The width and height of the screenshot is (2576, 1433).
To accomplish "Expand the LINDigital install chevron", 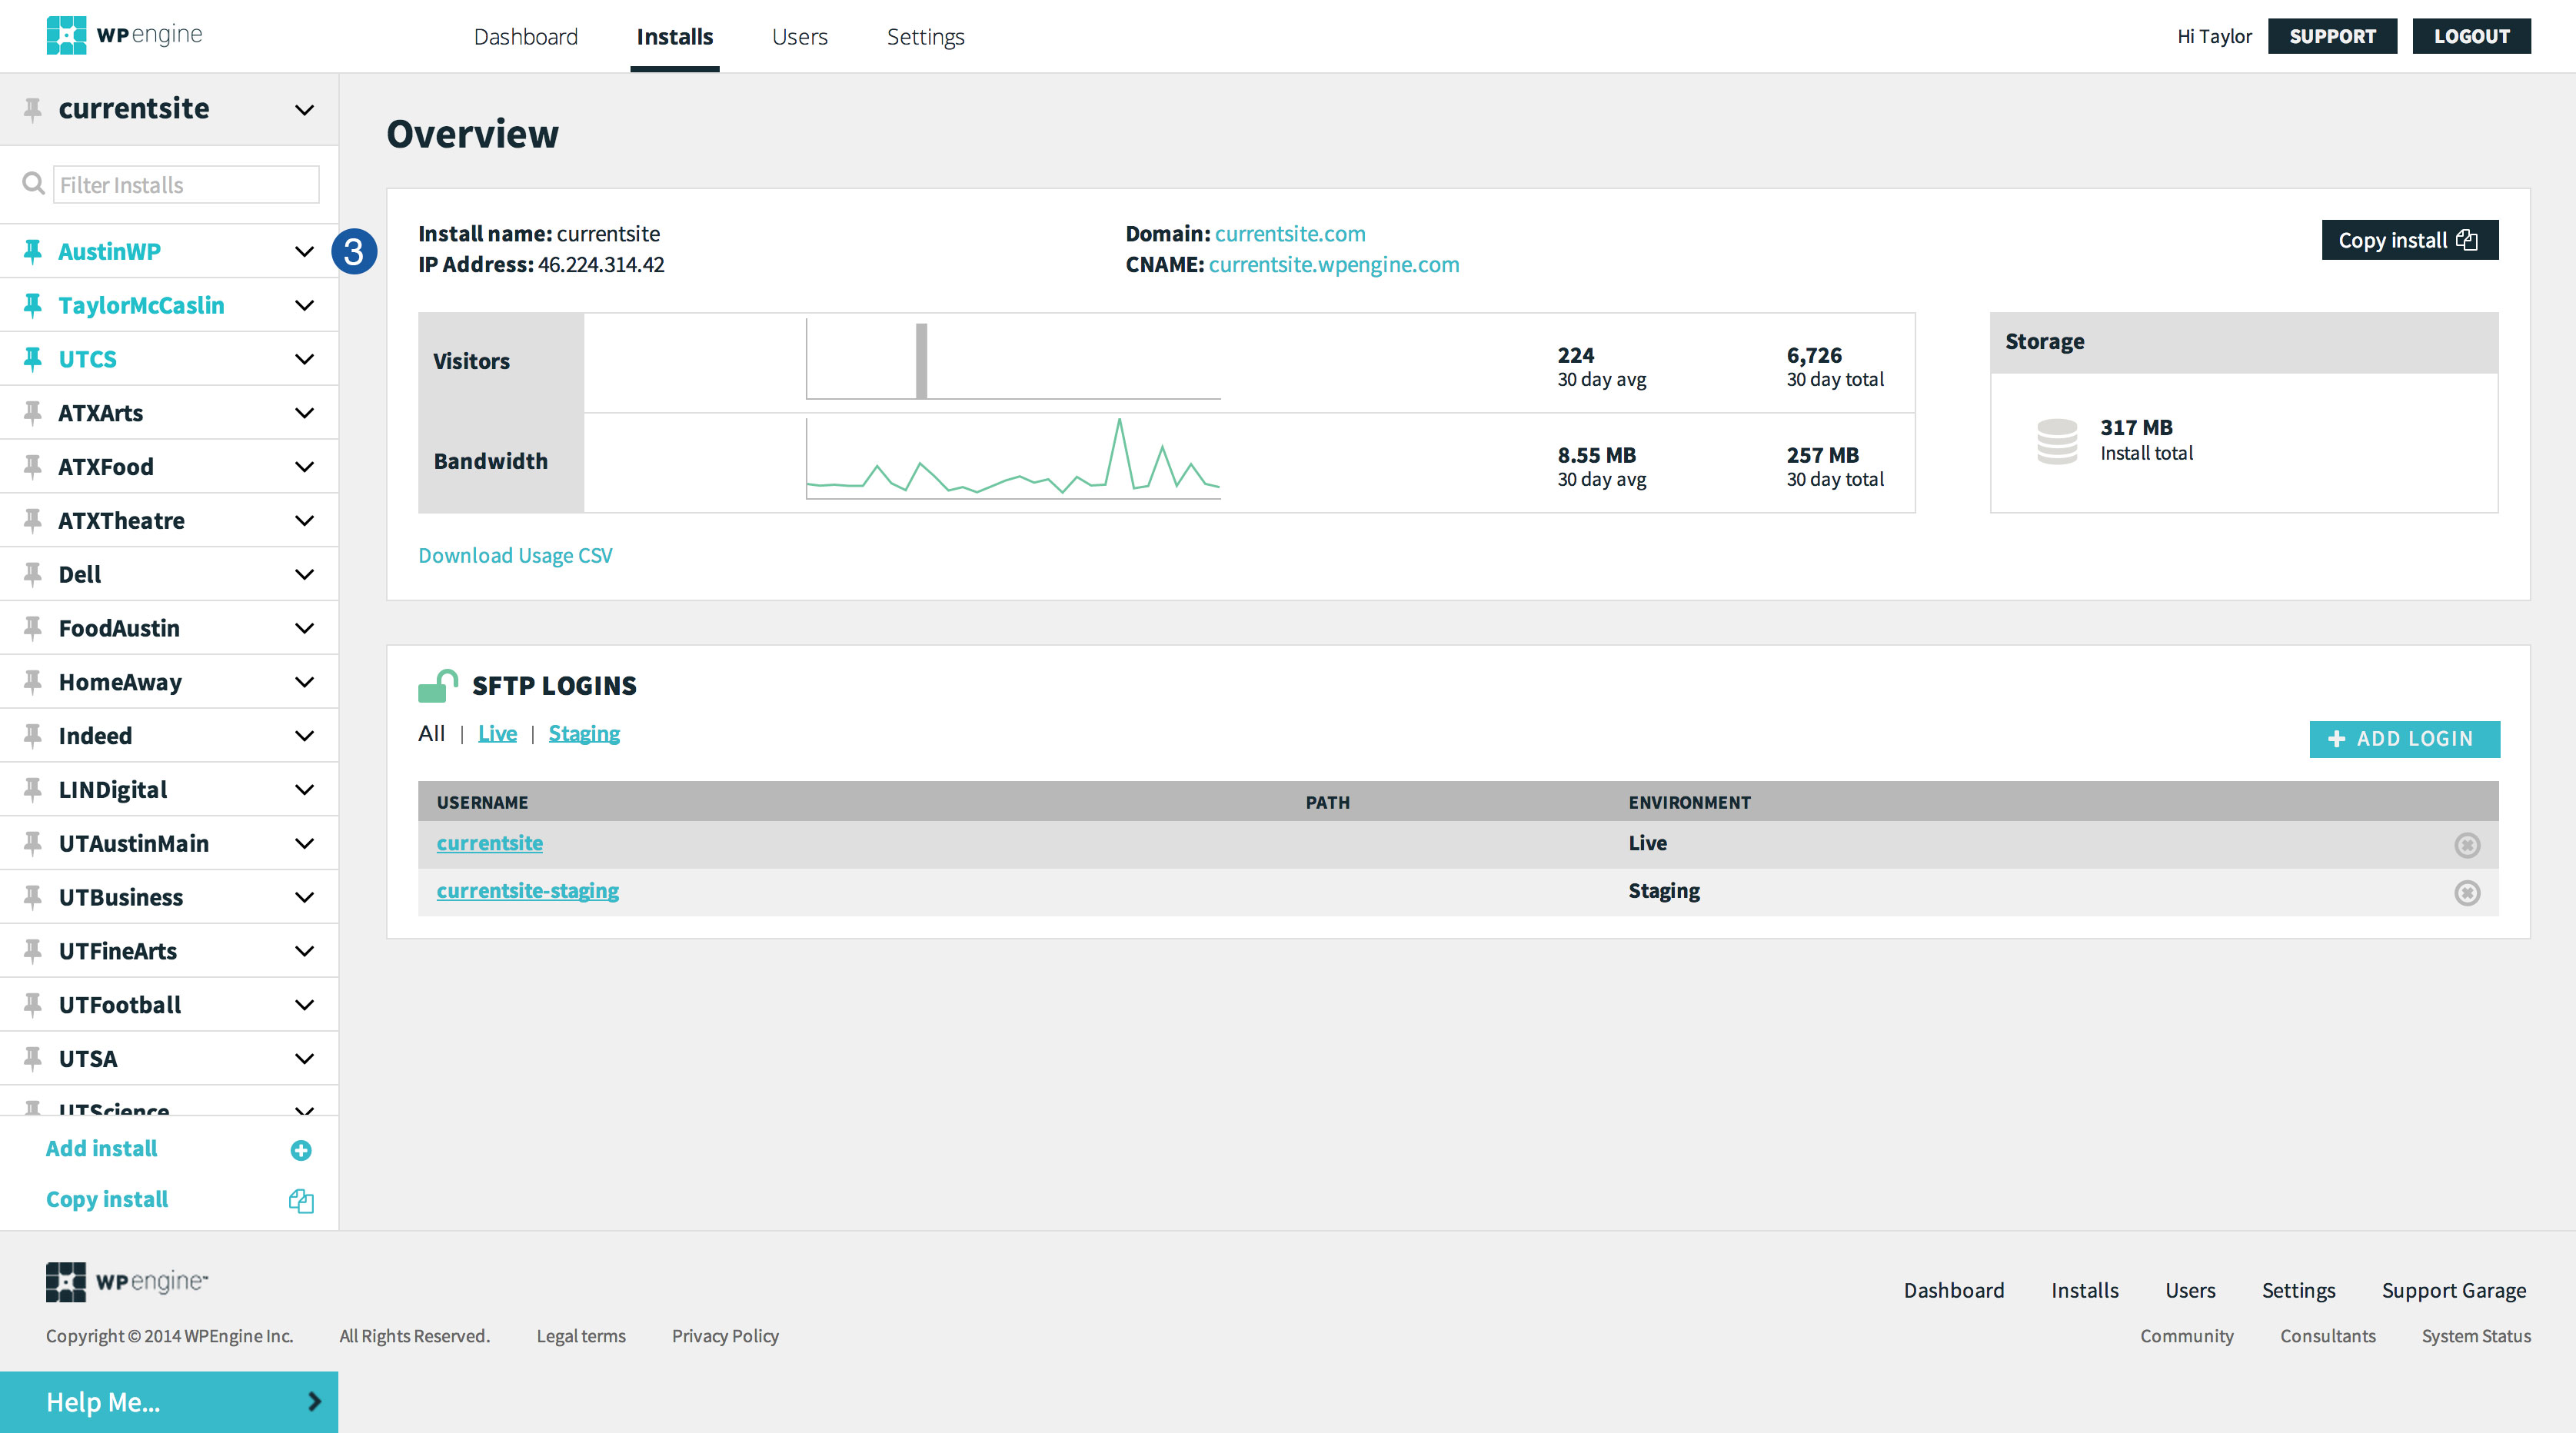I will 305,791.
